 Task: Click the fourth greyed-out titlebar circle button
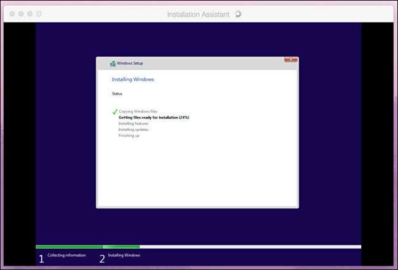(39, 14)
